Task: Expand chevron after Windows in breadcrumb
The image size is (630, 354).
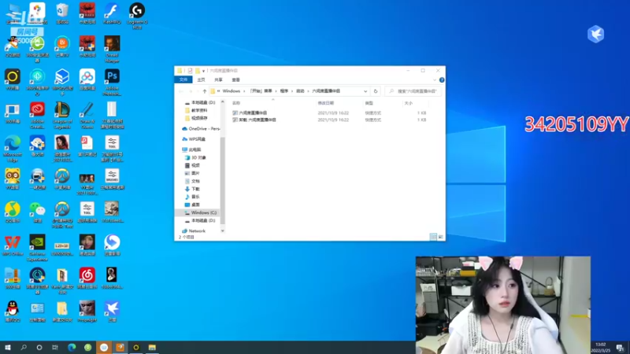Action: pos(244,91)
